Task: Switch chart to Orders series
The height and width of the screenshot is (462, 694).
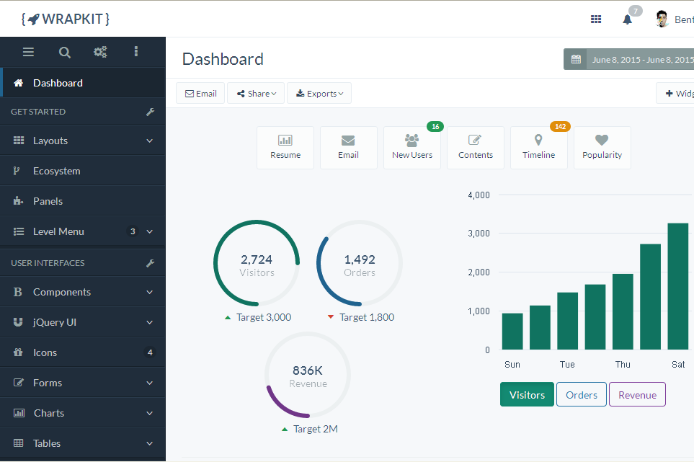Action: pyautogui.click(x=582, y=395)
